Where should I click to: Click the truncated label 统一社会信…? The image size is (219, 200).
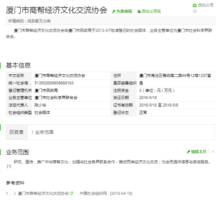pyautogui.click(x=20, y=83)
